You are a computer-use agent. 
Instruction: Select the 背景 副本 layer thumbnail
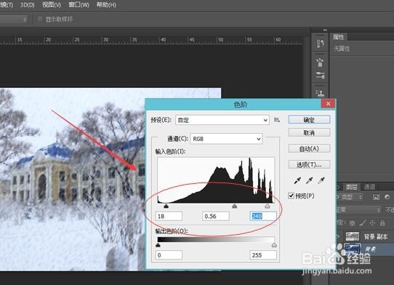(x=353, y=236)
